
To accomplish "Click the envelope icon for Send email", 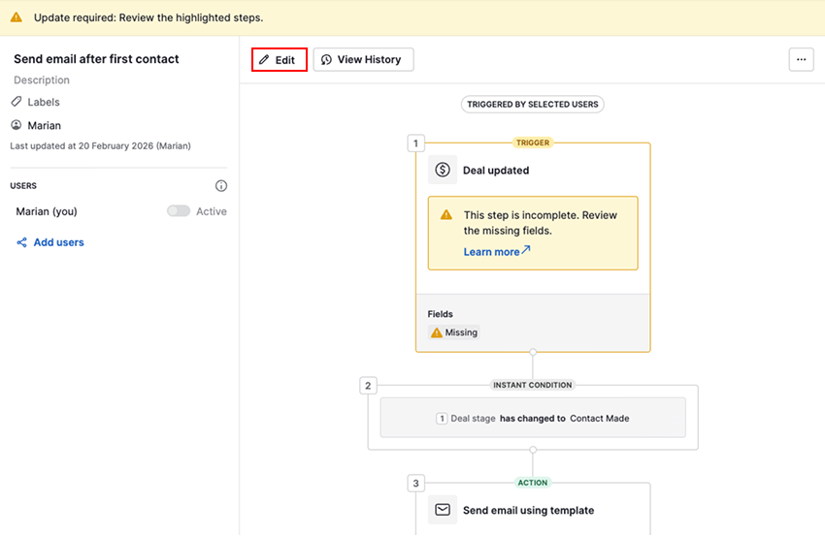I will point(443,510).
